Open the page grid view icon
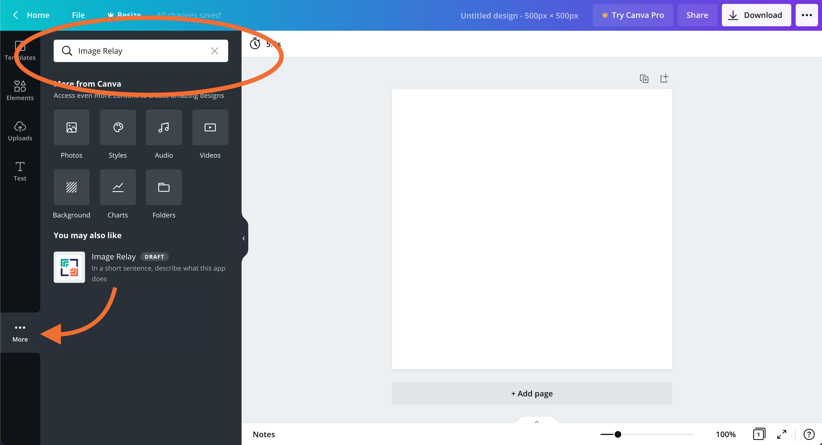 coord(759,434)
